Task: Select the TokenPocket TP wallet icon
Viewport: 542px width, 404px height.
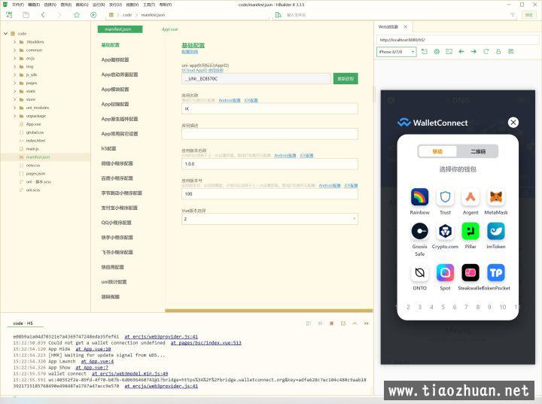Action: tap(496, 272)
